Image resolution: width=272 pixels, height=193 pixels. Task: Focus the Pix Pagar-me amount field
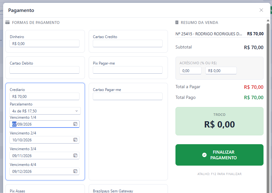coord(128,70)
